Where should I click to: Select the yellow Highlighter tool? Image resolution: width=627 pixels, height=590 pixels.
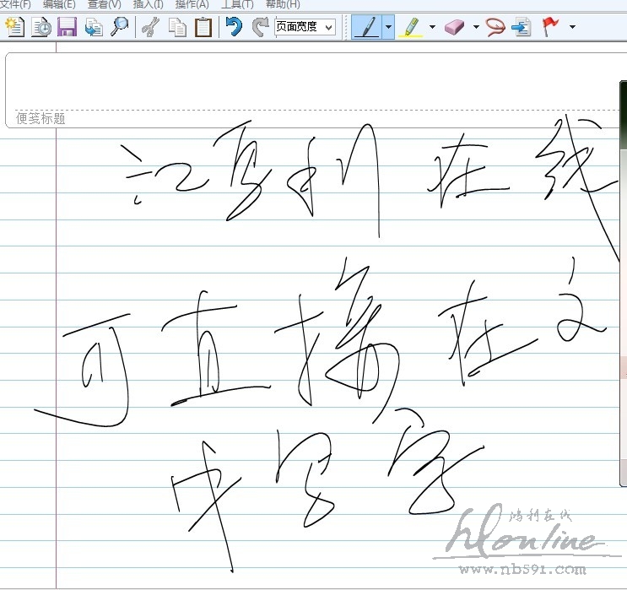pyautogui.click(x=411, y=27)
